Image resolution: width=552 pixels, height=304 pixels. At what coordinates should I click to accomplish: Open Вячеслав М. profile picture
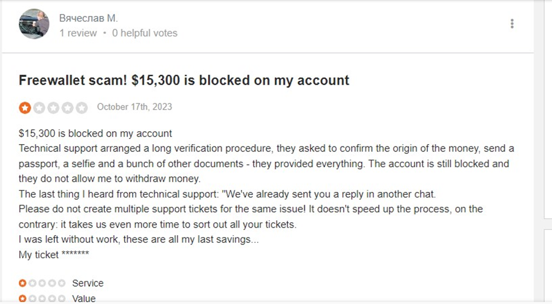(x=33, y=24)
